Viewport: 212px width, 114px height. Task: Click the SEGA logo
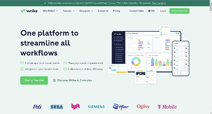point(56,107)
